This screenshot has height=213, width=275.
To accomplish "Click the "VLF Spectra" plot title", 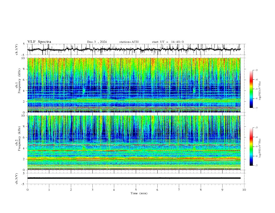I will [39, 42].
